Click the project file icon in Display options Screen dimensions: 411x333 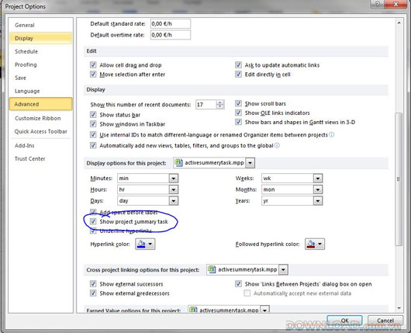[x=178, y=163]
